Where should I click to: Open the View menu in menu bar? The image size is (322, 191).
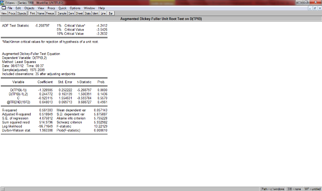point(41,8)
